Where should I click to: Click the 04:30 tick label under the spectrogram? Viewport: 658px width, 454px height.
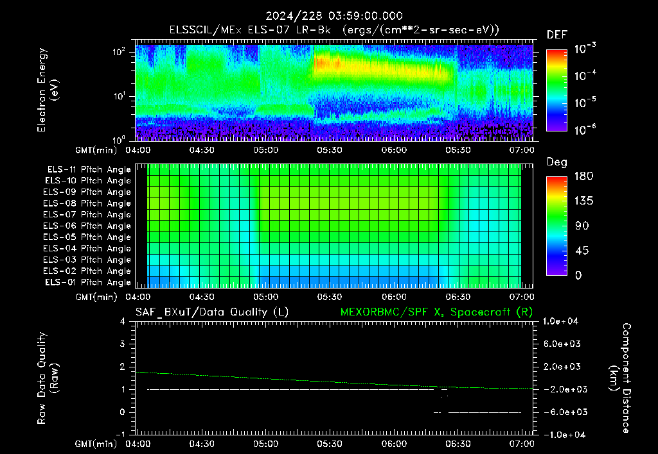(201, 150)
